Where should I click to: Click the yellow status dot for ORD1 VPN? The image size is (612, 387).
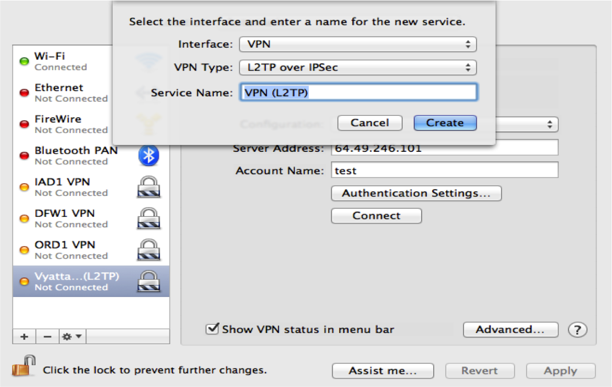[24, 250]
